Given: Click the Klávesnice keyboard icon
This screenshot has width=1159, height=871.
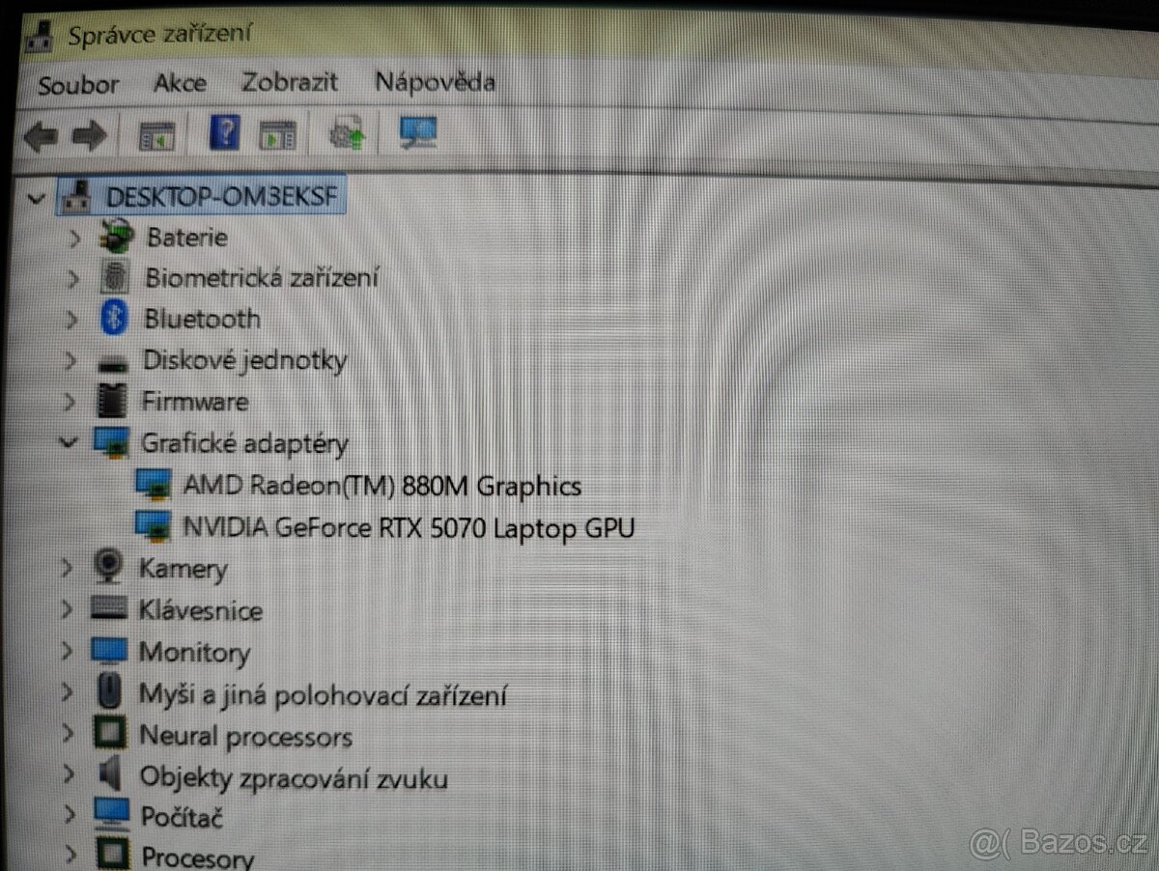Looking at the screenshot, I should pos(108,609).
